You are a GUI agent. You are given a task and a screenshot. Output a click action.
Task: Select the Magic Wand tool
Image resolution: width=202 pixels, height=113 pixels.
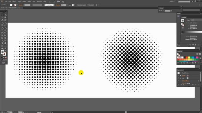pyautogui.click(x=2, y=17)
